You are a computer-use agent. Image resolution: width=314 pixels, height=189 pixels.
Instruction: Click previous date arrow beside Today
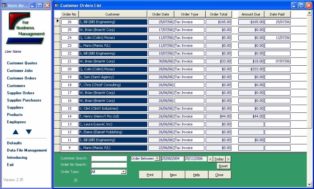(x=210, y=159)
